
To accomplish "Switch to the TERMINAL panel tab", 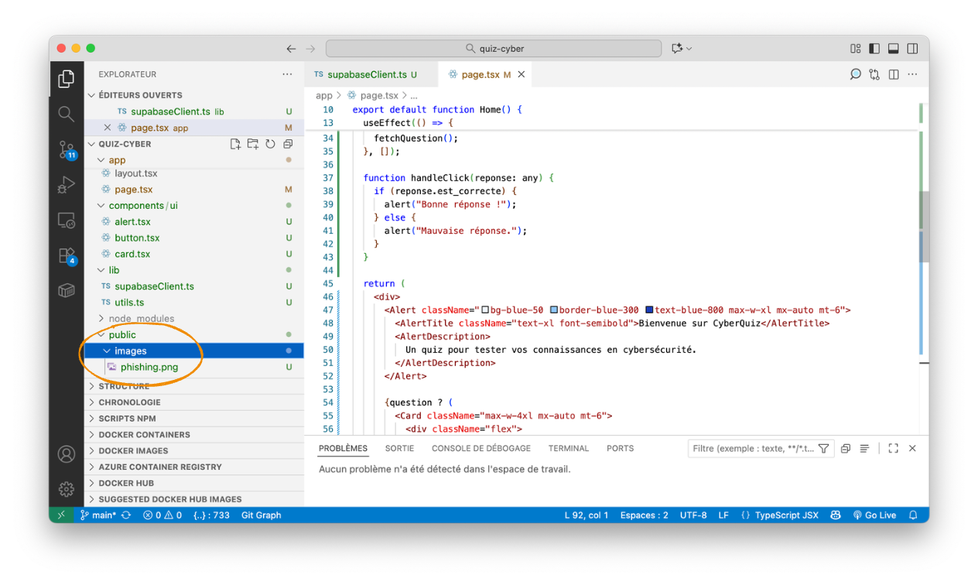I will (569, 448).
